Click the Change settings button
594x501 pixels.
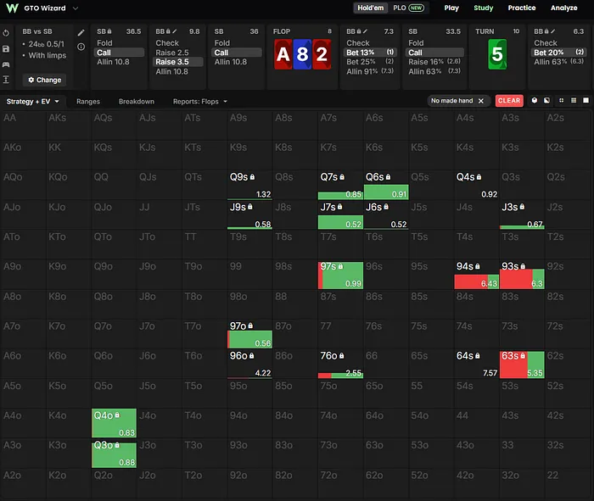point(45,80)
